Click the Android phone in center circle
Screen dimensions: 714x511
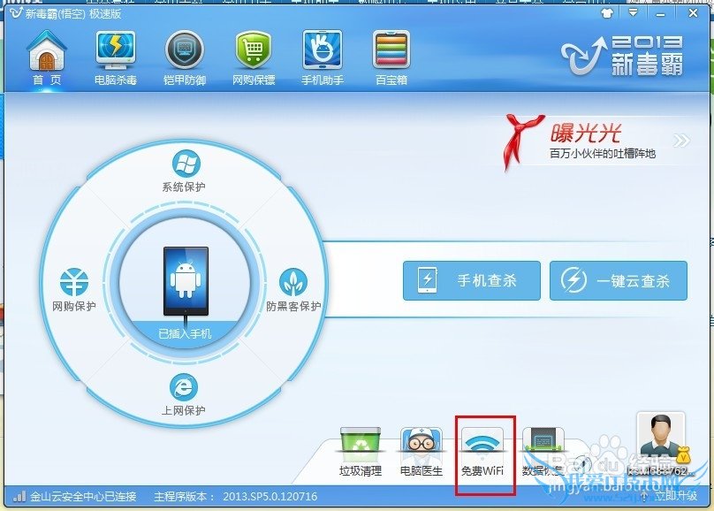click(x=186, y=281)
